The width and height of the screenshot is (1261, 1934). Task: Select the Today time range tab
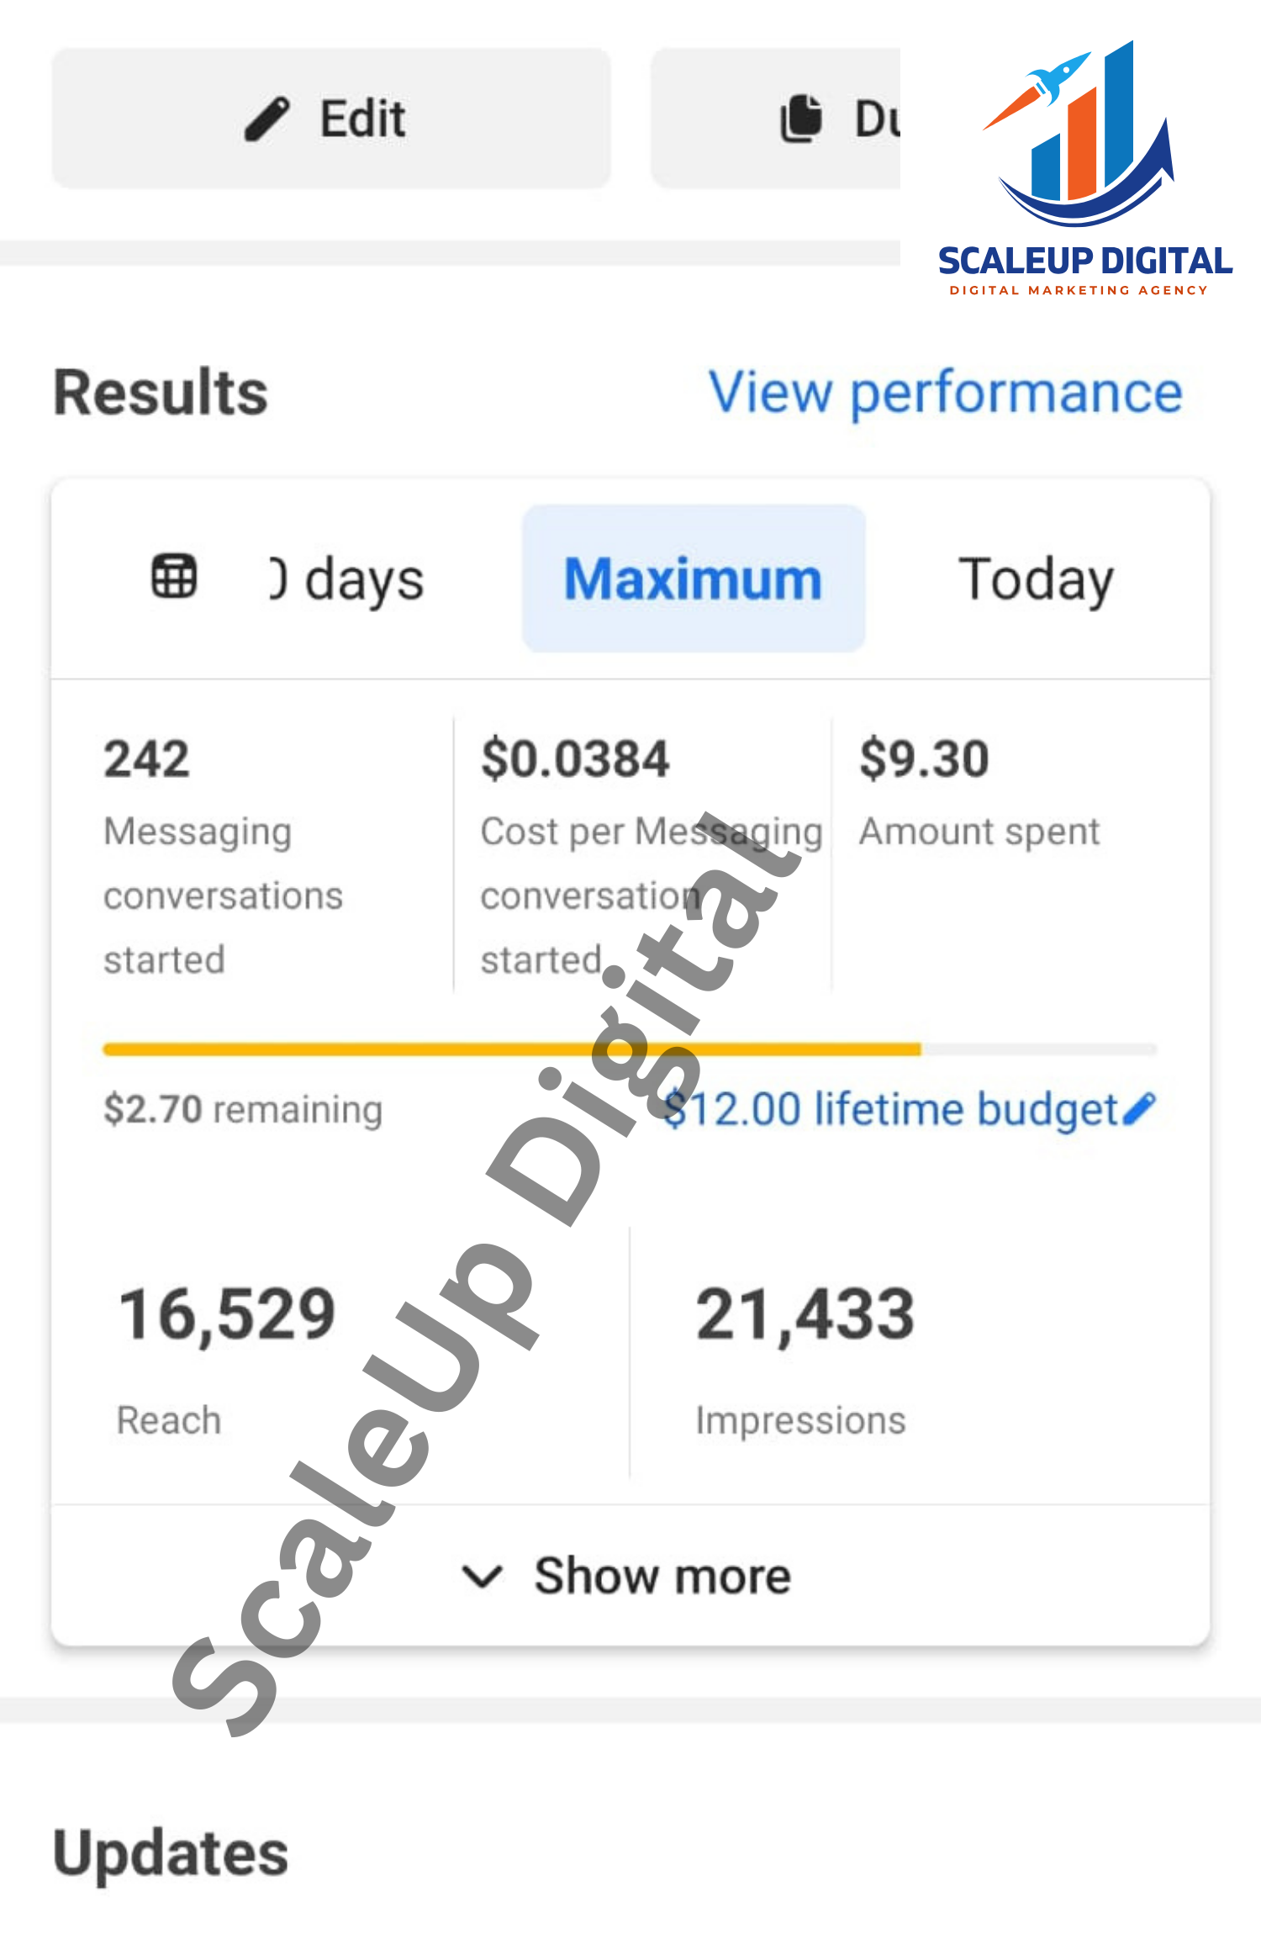(1036, 579)
